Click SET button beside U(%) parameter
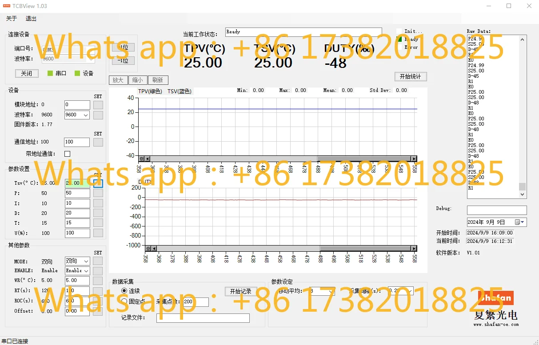Viewport: 539px width, 345px height. [x=98, y=233]
